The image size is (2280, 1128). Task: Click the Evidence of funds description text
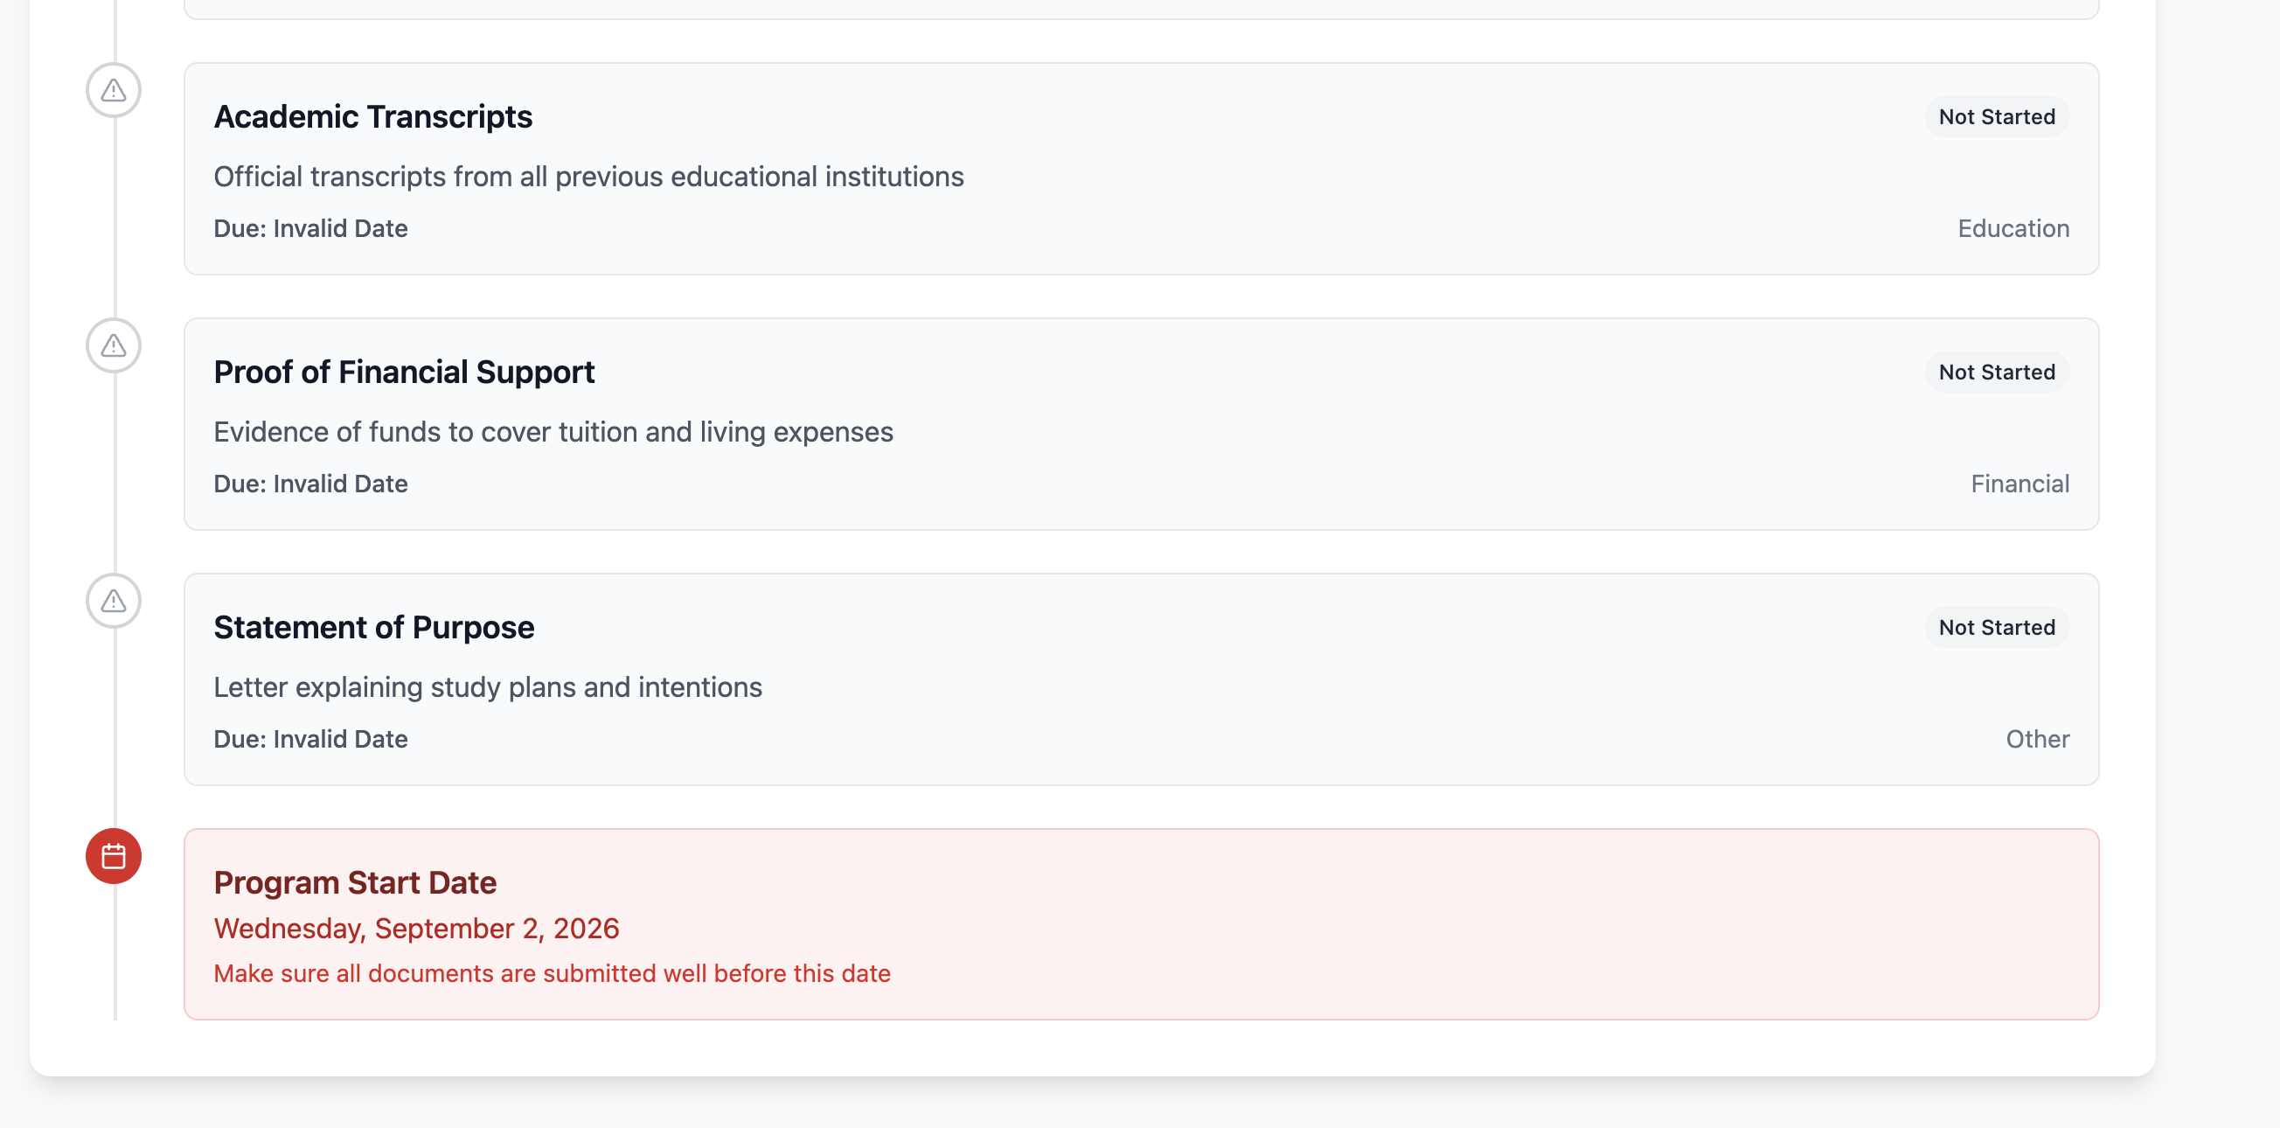(x=553, y=431)
